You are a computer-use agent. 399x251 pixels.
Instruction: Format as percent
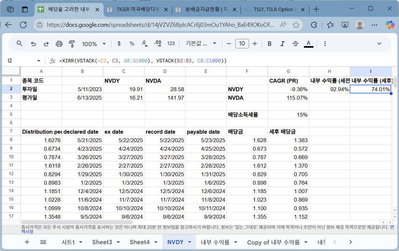click(x=132, y=43)
